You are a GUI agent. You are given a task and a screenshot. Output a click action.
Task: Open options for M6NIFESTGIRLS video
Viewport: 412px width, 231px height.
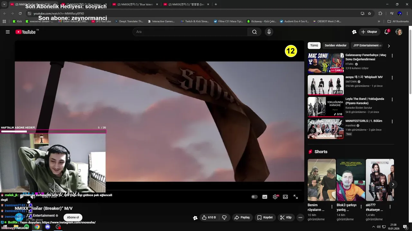click(x=392, y=122)
